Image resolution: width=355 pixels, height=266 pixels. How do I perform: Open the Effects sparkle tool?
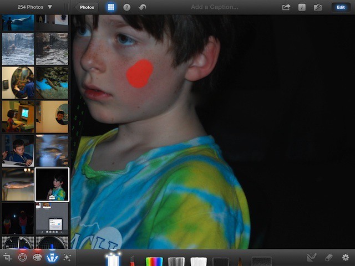click(68, 258)
